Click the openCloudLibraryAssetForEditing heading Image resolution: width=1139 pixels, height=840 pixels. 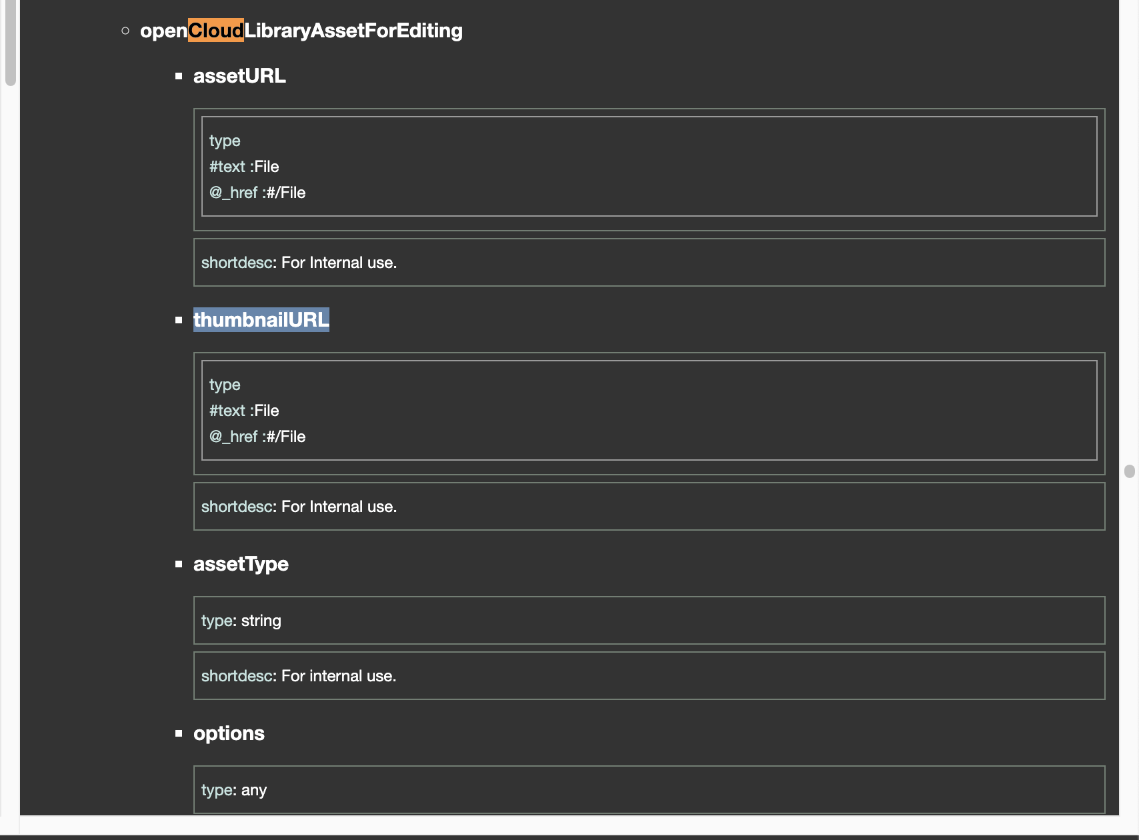click(x=301, y=31)
